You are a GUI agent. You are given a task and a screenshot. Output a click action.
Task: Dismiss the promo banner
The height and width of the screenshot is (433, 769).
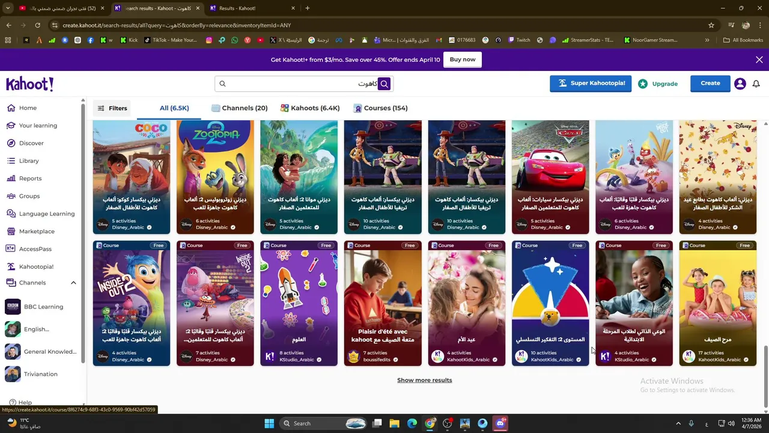(x=759, y=60)
